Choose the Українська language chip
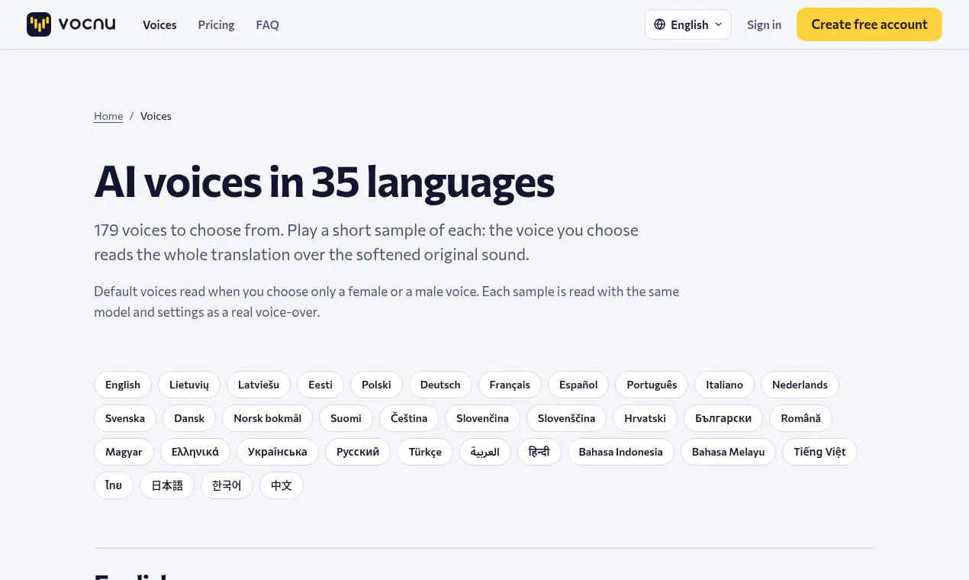969x580 pixels. click(278, 452)
